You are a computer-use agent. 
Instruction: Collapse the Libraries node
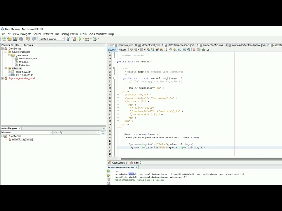pos(6,69)
